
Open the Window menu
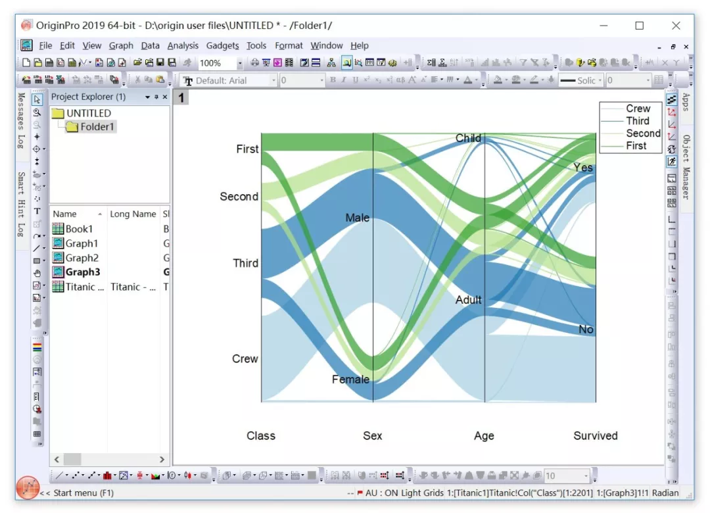(x=327, y=45)
